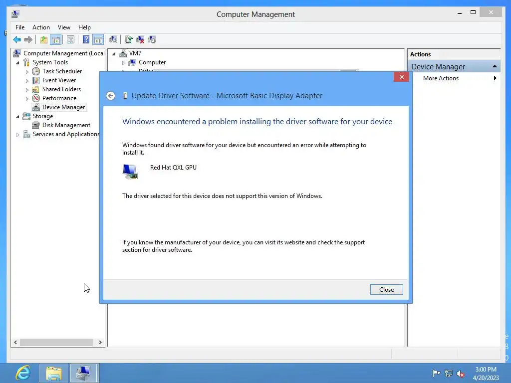Click the muted volume tray icon
The width and height of the screenshot is (511, 383).
461,374
